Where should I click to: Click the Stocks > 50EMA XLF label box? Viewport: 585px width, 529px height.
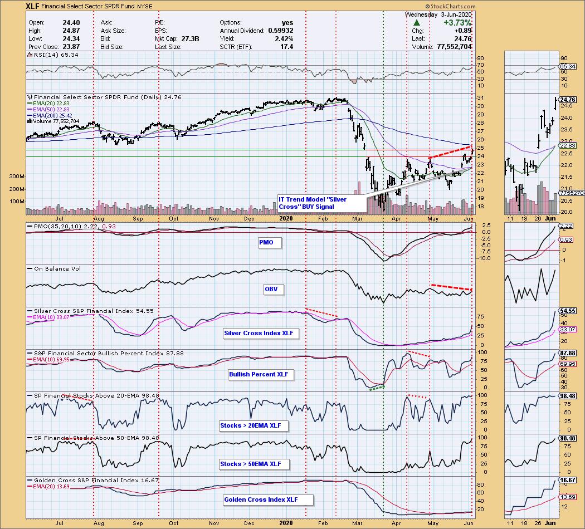(255, 464)
